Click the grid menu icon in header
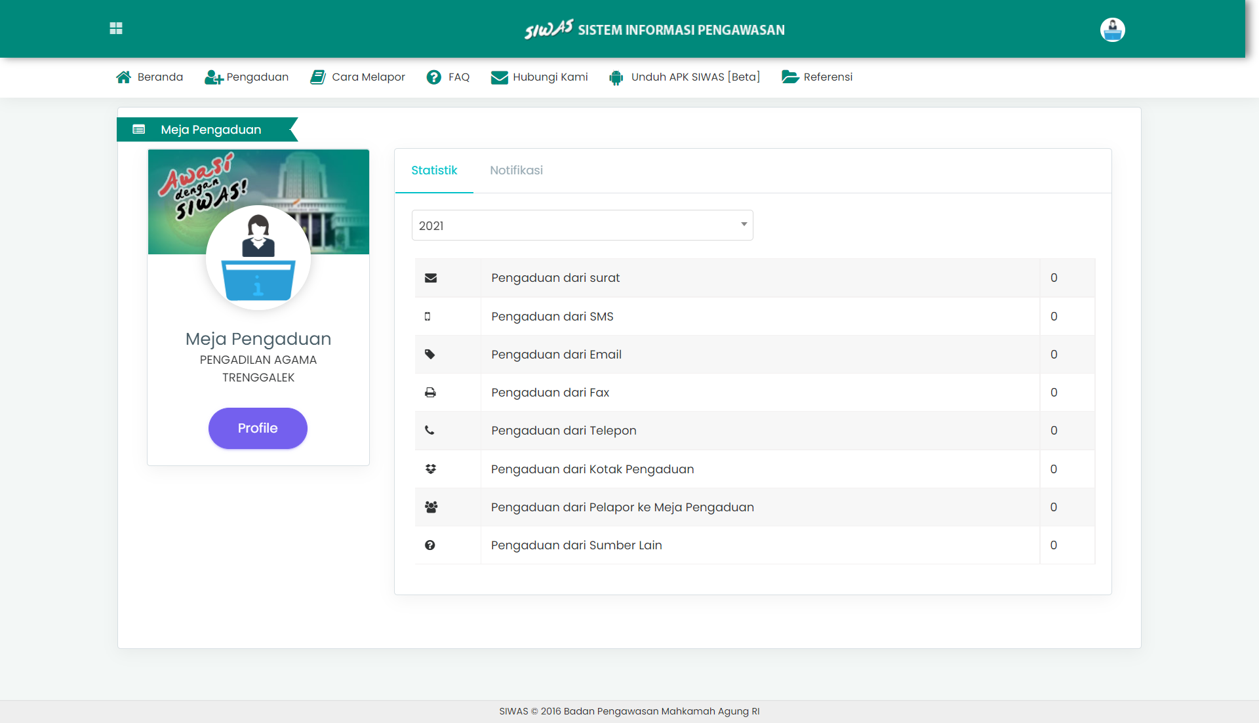Viewport: 1259px width, 723px height. click(x=116, y=28)
